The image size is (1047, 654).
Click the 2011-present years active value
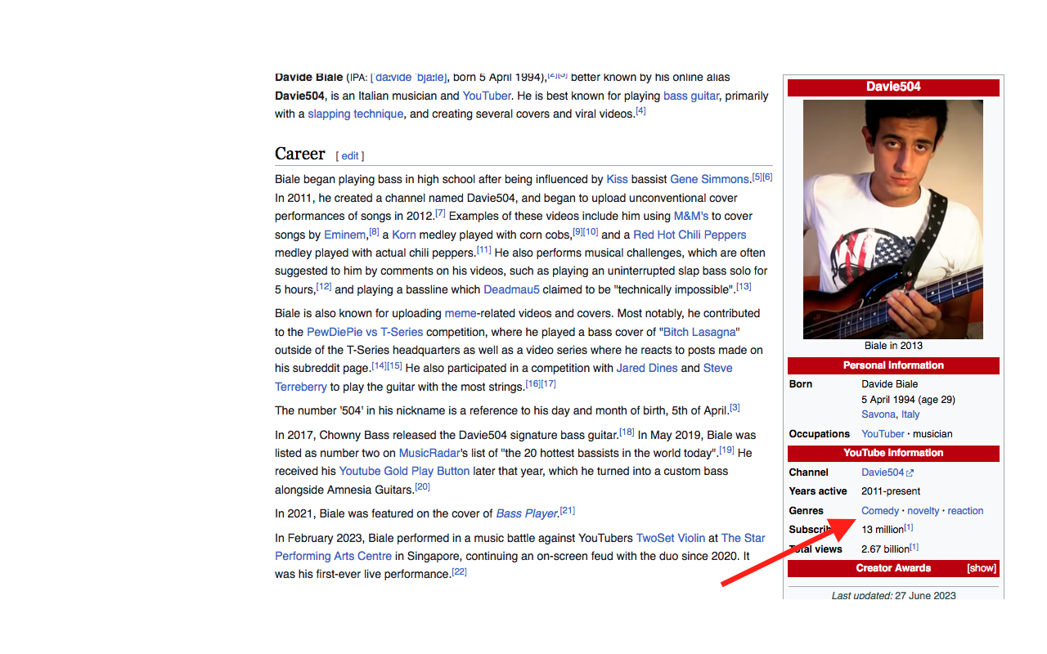(x=891, y=491)
